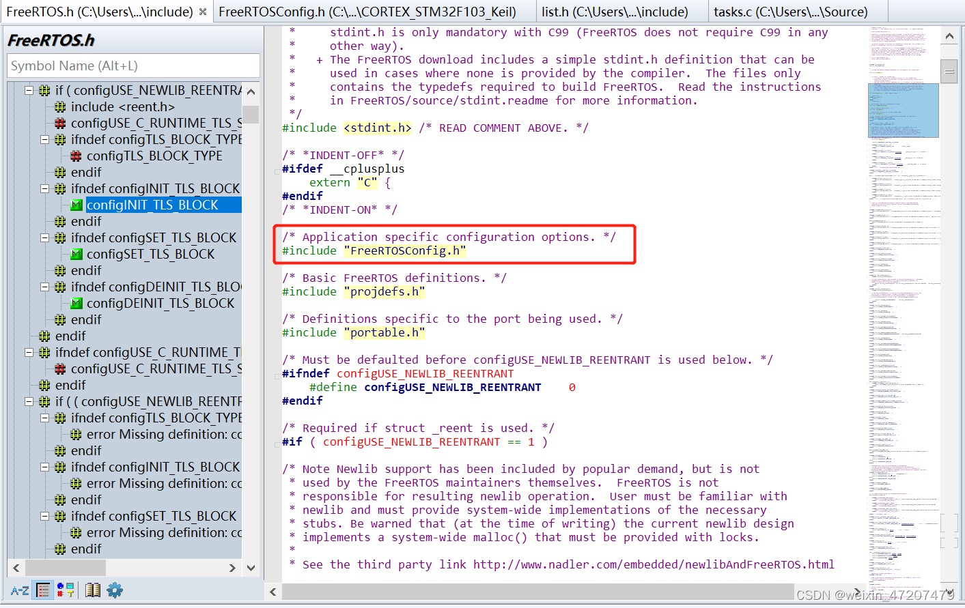Collapse the if ( configUSE_NEWLIB_REENTRA node
The height and width of the screenshot is (608, 965).
coord(29,90)
